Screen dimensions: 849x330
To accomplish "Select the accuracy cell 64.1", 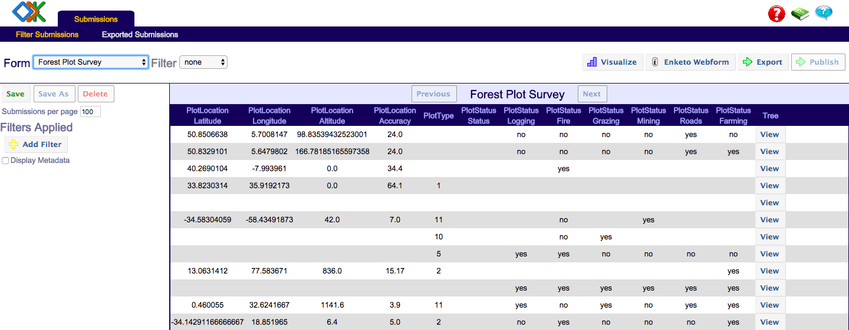I will [x=395, y=186].
